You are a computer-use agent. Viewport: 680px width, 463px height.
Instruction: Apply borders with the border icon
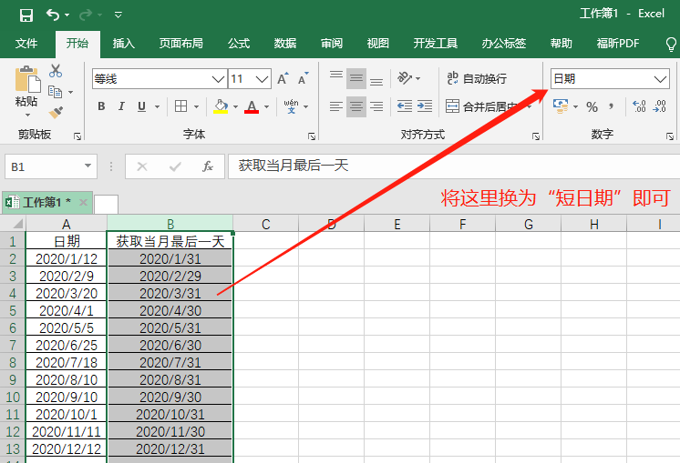point(180,106)
